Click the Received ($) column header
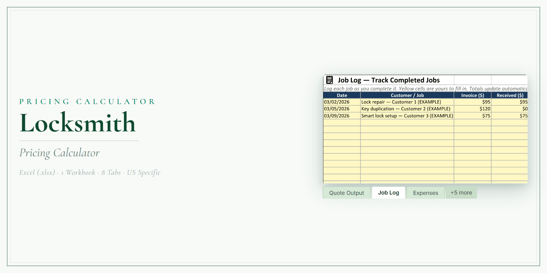This screenshot has height=273, width=547. click(x=510, y=95)
